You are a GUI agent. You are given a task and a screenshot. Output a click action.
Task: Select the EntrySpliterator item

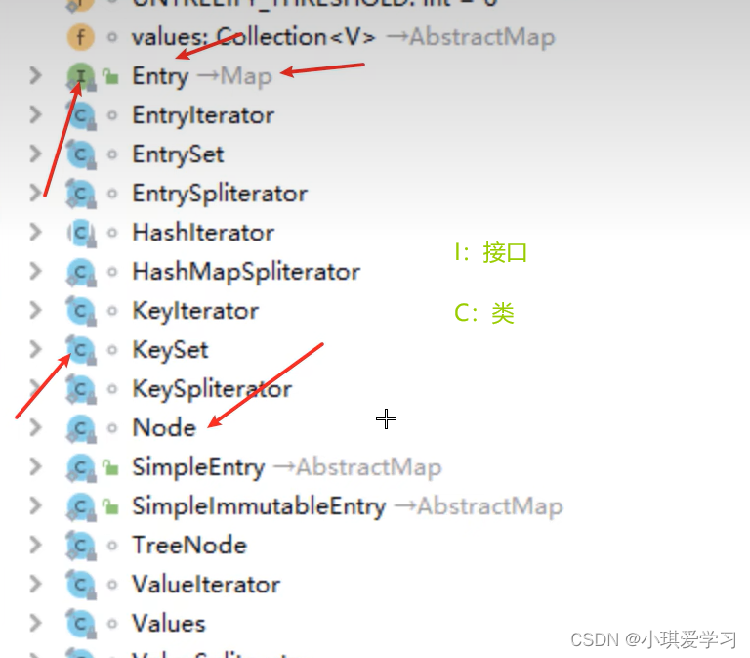[220, 194]
